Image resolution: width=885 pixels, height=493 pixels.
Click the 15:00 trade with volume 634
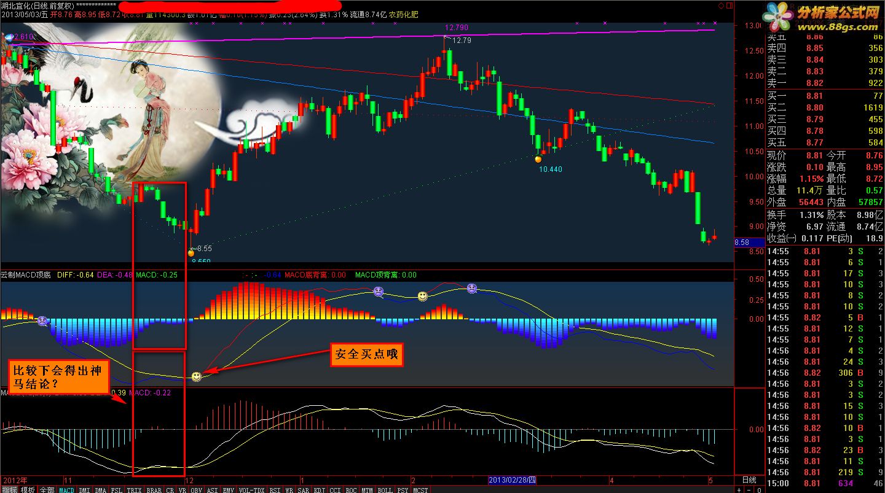click(825, 483)
